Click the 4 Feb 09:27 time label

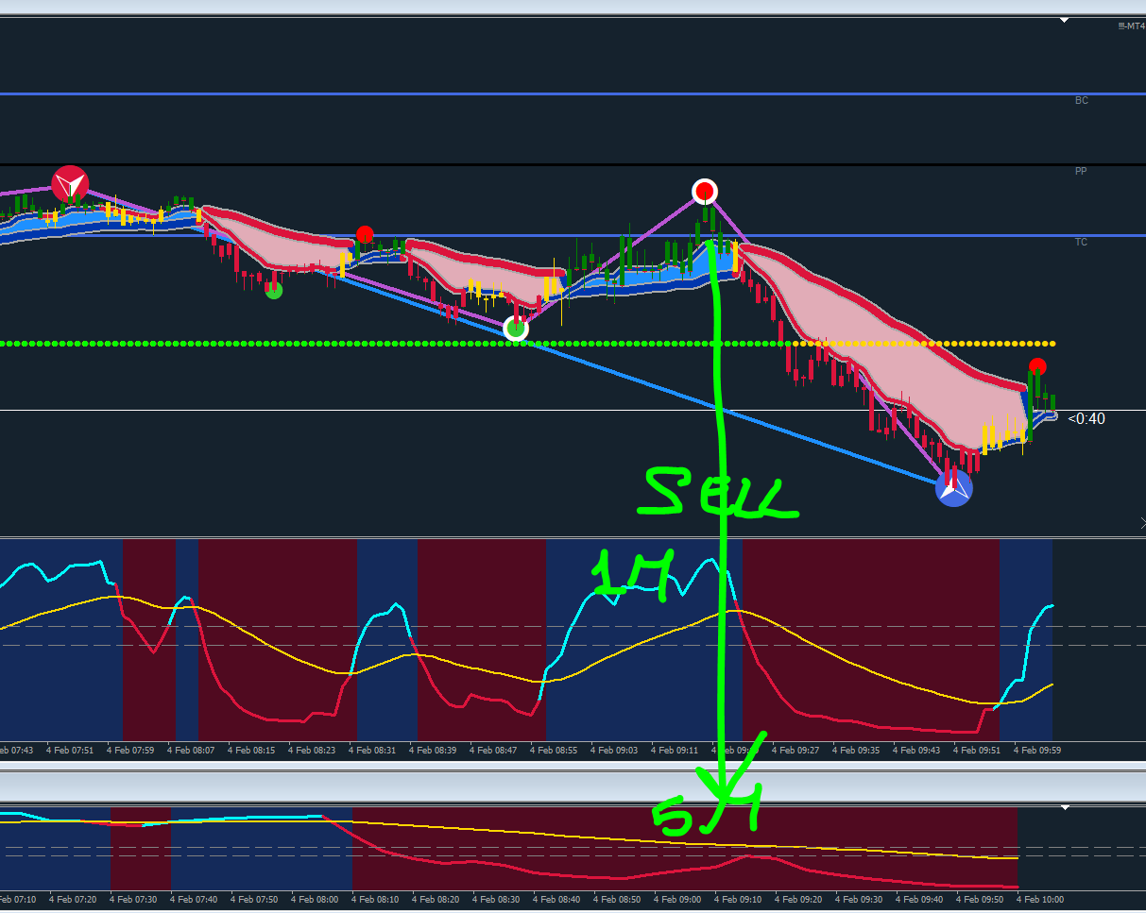click(x=795, y=751)
